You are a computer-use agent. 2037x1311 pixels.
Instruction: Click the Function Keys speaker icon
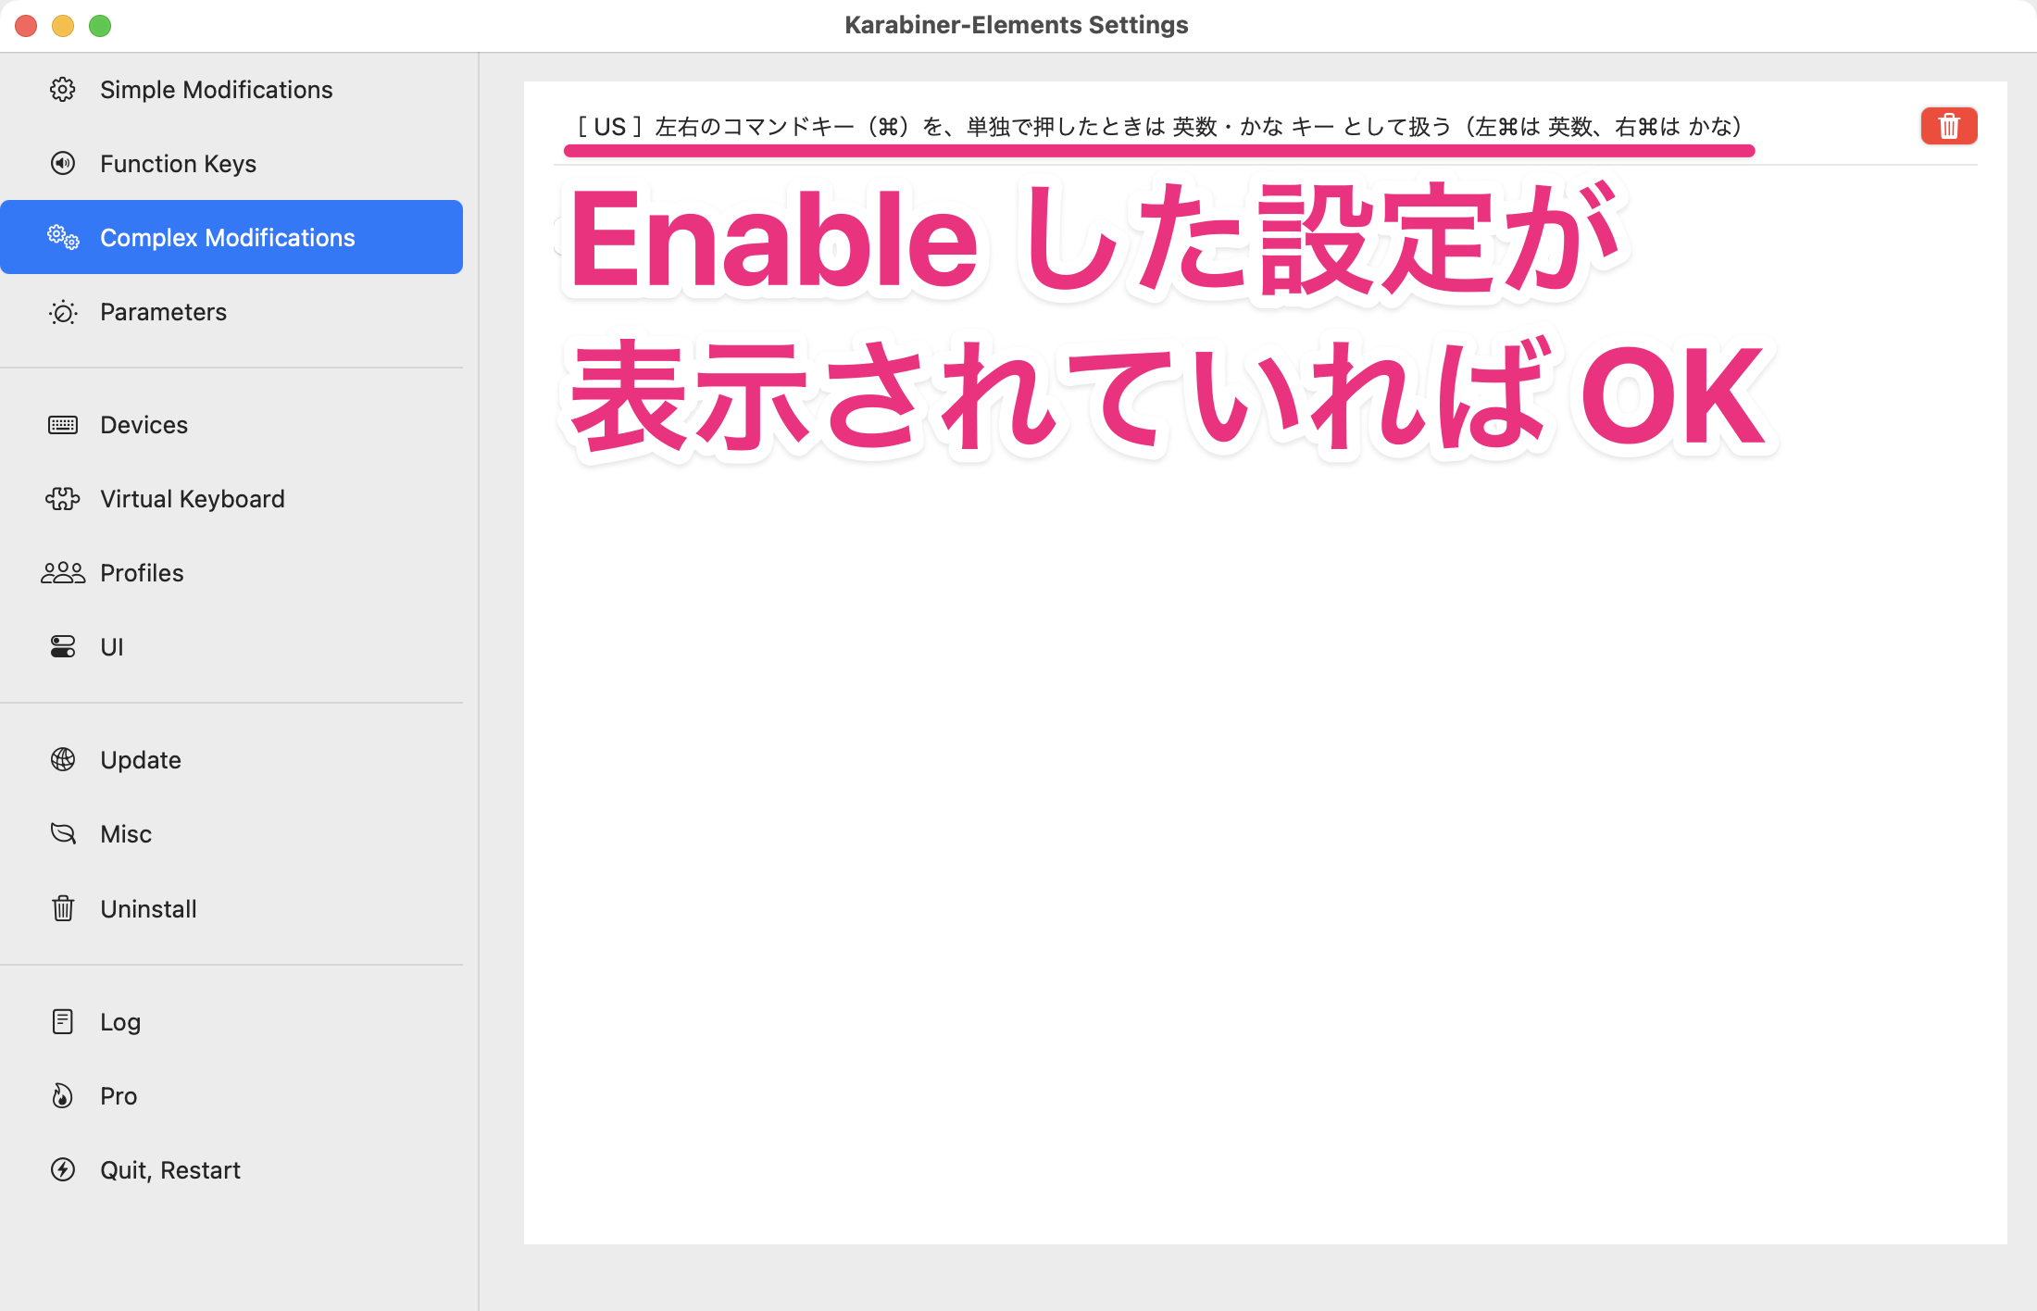coord(62,163)
